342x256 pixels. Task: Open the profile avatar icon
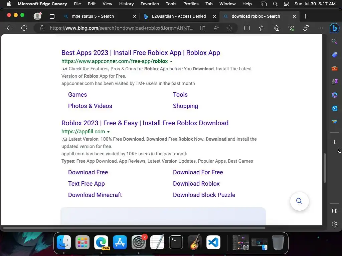pos(37,16)
